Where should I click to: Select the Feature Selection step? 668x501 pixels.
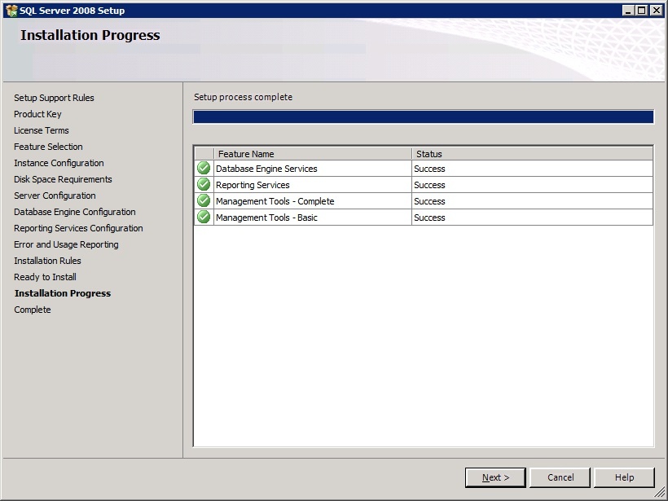click(48, 147)
